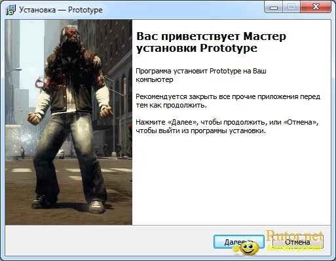Image resolution: width=336 pixels, height=261 pixels.
Task: Click the text 'Программа установит Prototype на Ваш компьютер'
Action: (201, 75)
